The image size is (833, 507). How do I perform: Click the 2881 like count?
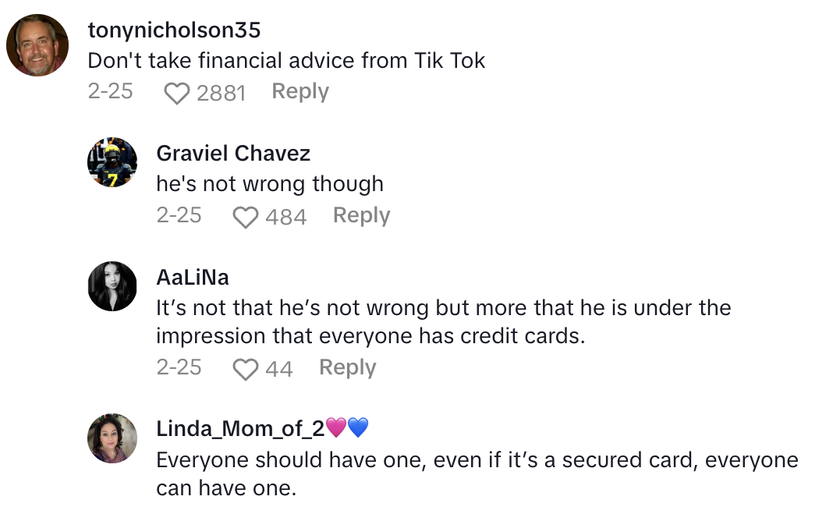(x=221, y=94)
